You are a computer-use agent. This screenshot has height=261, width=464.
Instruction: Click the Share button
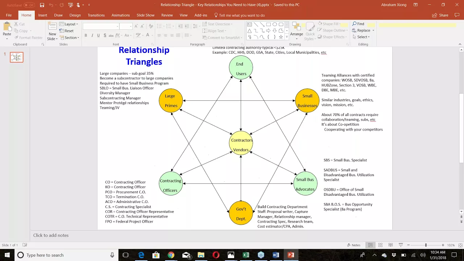[x=440, y=15]
